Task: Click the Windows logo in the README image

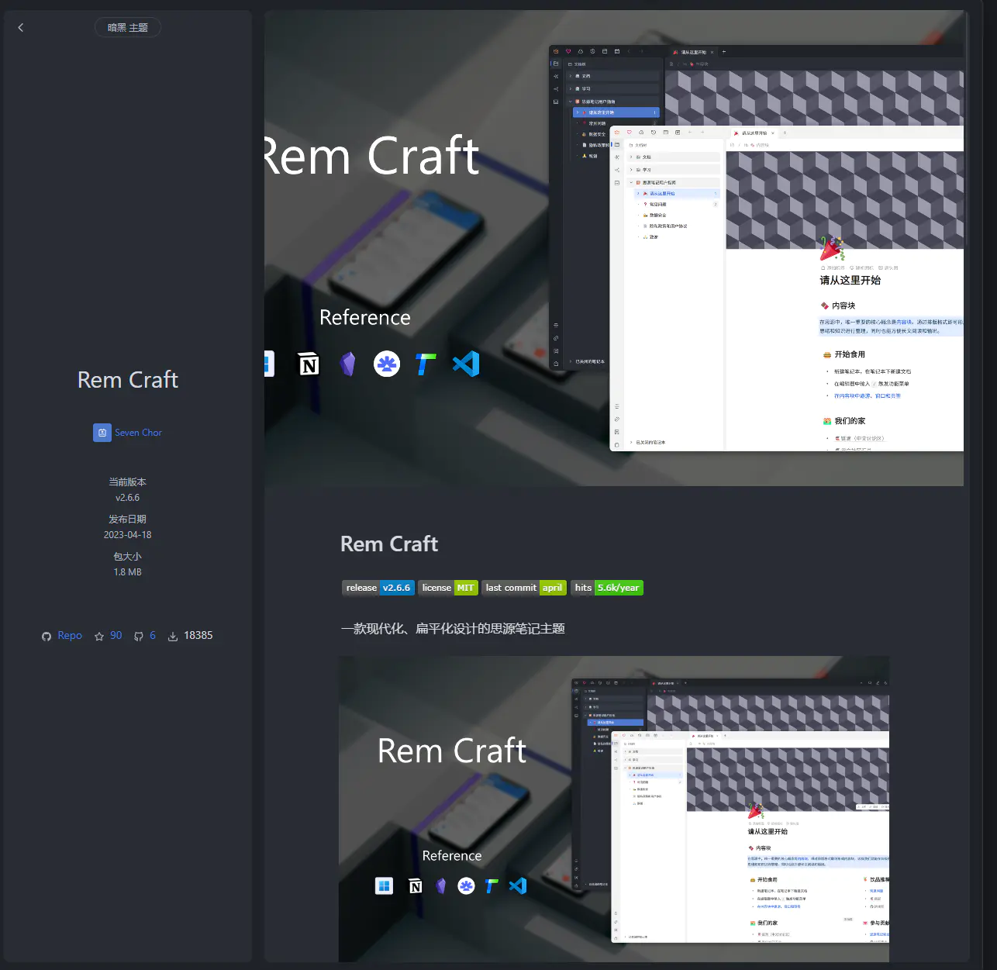Action: click(384, 885)
